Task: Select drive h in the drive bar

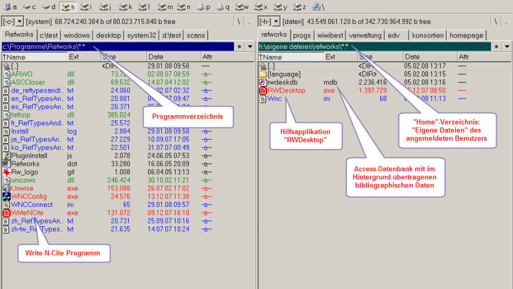Action: [68, 7]
